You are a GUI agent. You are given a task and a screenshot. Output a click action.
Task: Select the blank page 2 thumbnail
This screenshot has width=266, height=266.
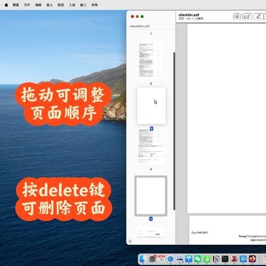[x=152, y=105]
